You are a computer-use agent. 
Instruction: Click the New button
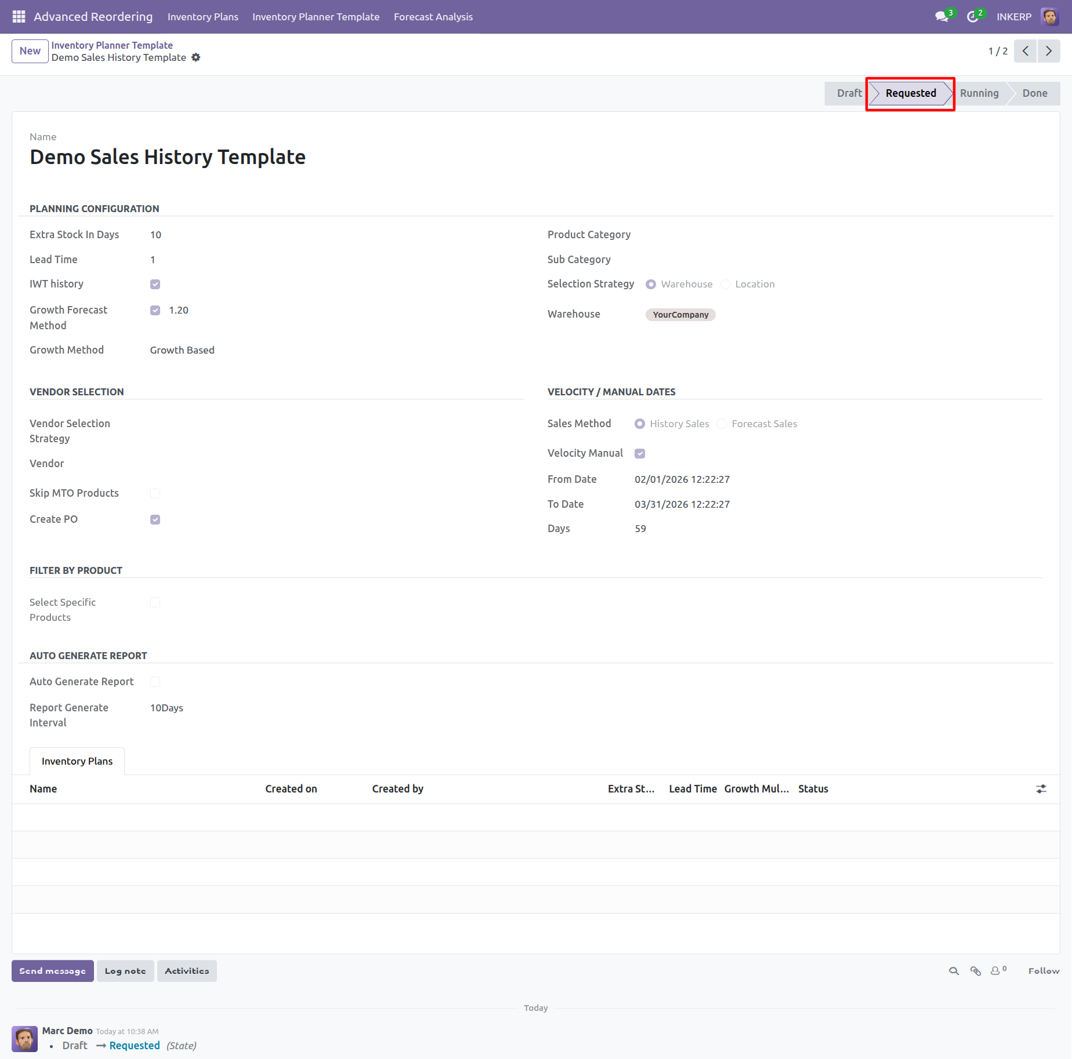click(x=30, y=51)
